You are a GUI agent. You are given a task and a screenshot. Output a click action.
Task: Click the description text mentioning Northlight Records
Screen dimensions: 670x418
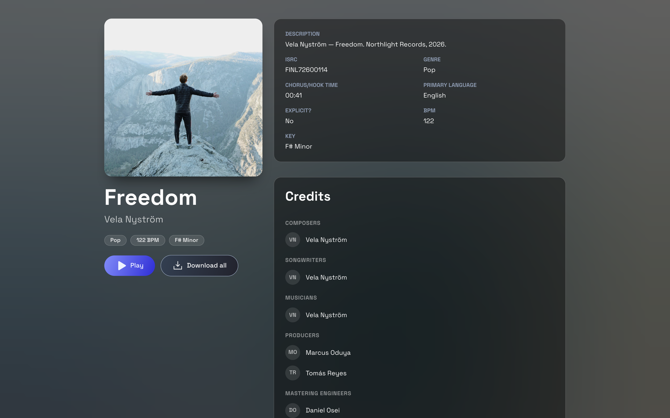coord(365,44)
